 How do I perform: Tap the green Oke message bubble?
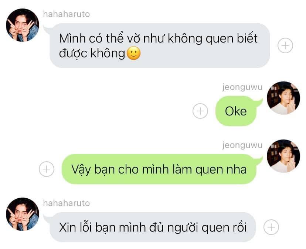236,111
